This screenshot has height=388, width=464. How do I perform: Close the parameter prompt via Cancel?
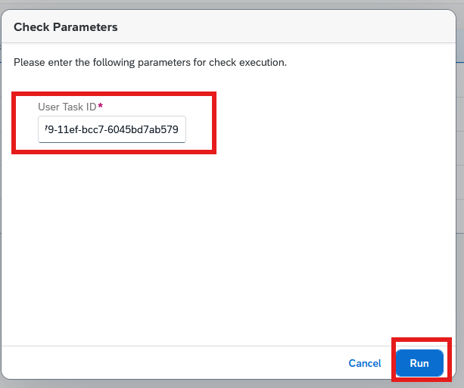click(365, 363)
